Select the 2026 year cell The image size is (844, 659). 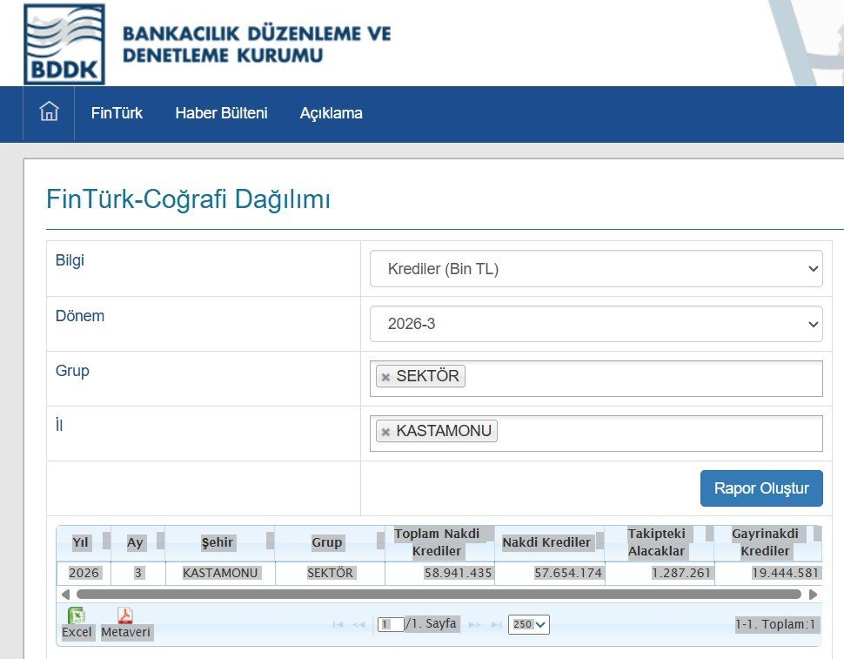coord(84,573)
